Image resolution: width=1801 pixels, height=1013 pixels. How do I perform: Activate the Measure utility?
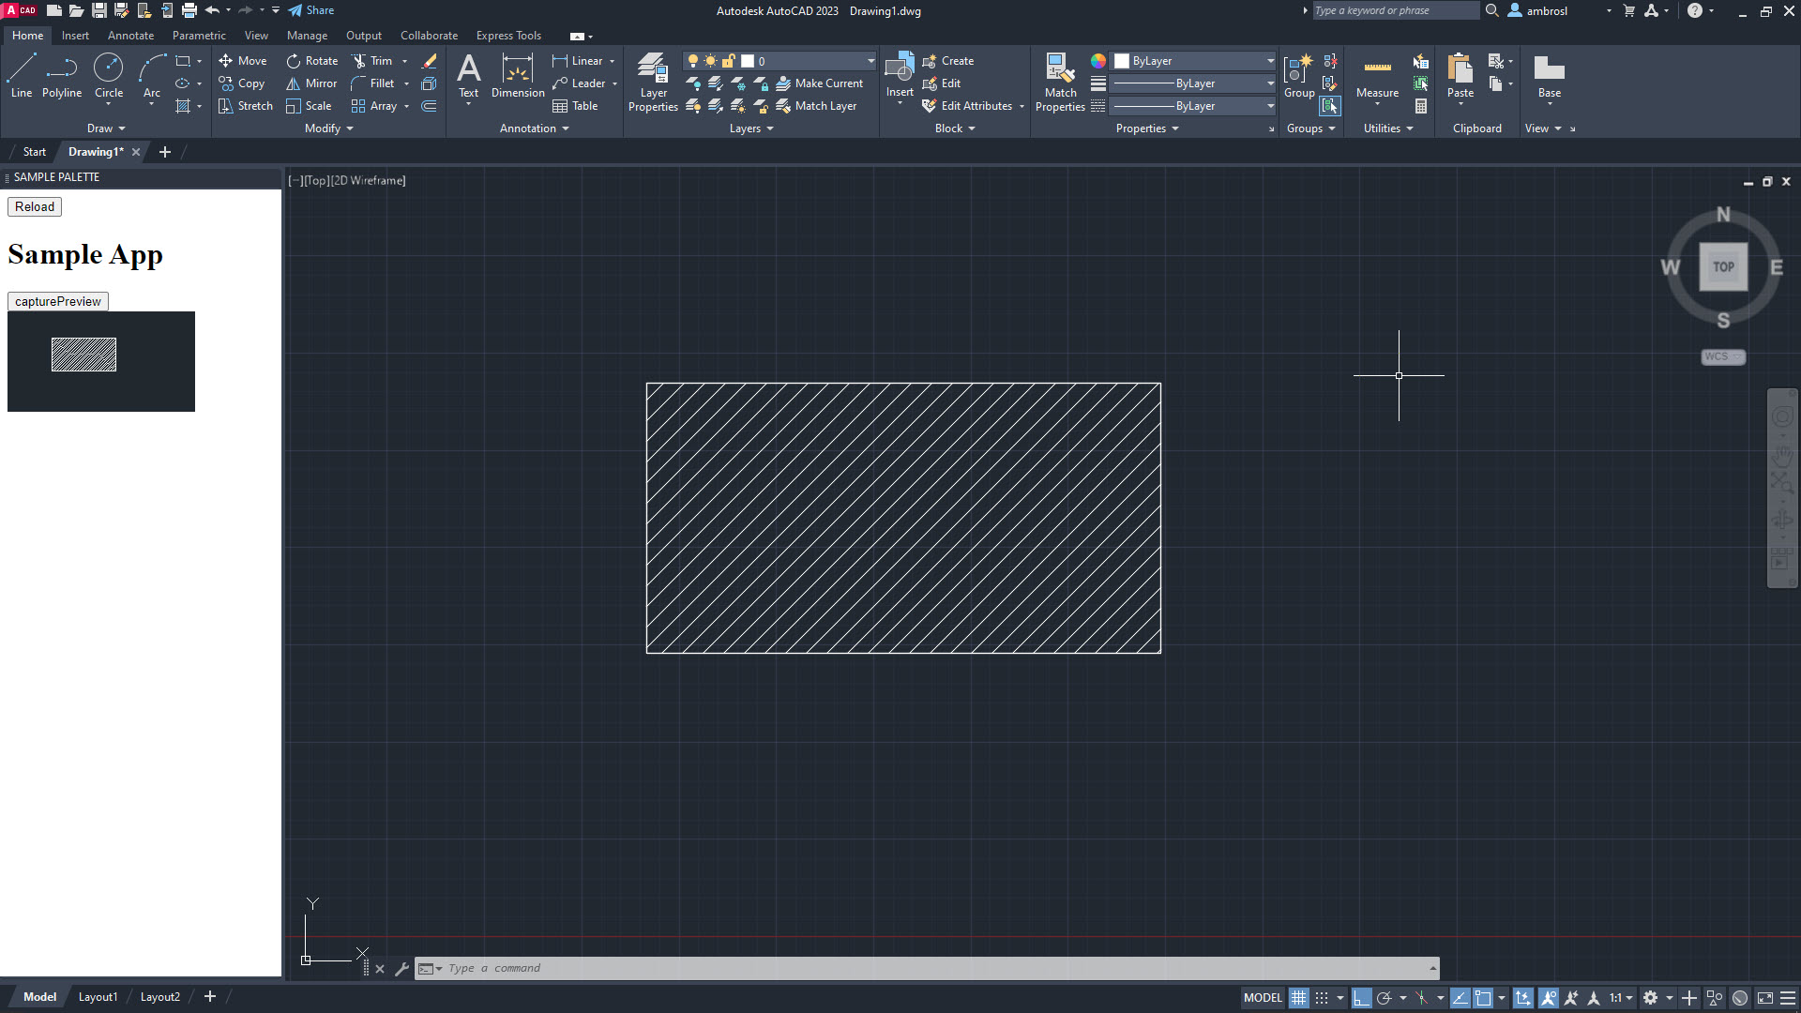point(1377,77)
